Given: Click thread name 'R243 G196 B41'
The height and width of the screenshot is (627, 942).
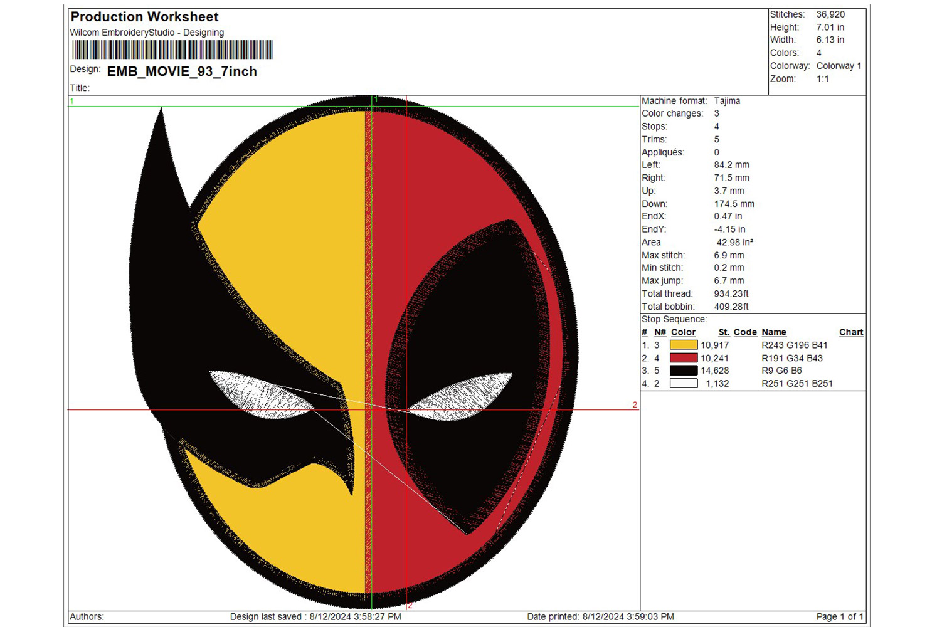Looking at the screenshot, I should [x=795, y=345].
